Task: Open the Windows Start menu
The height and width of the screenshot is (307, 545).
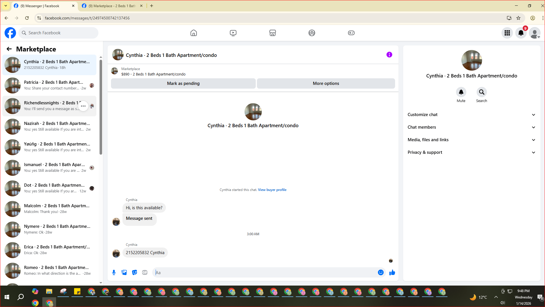Action: [x=7, y=297]
